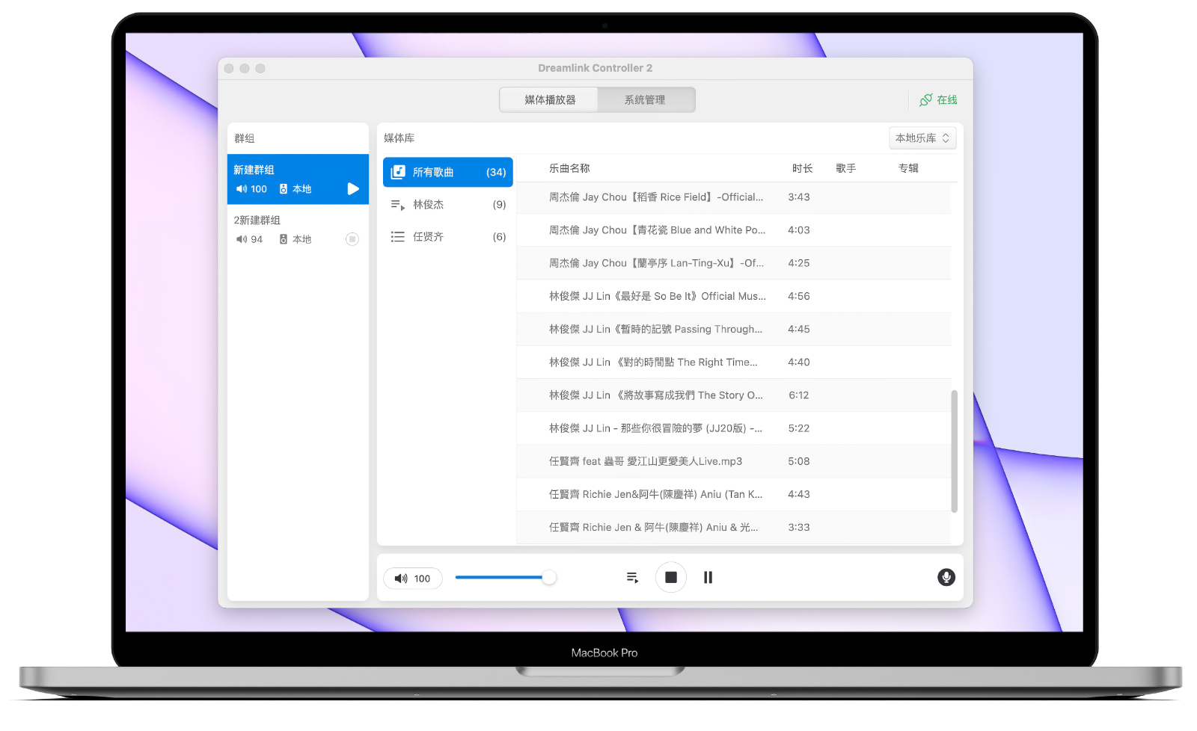Click the volume slider knob
1197x731 pixels.
tap(549, 577)
